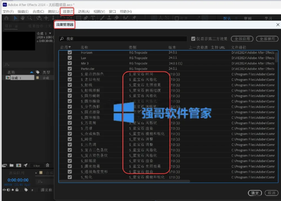Disable the S_月球 effect checkbox

coord(70,128)
